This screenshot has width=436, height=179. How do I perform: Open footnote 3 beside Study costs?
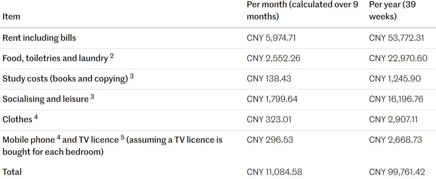point(132,77)
